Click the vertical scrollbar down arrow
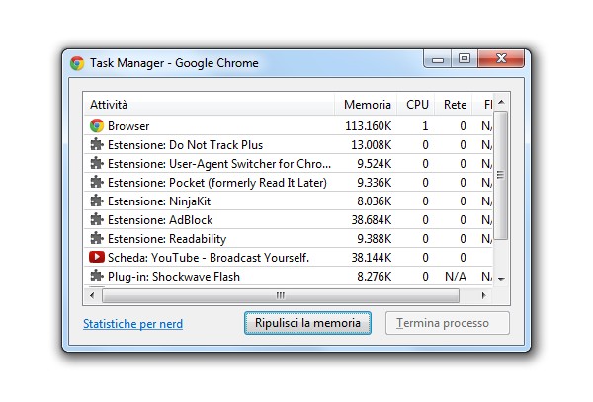Viewport: 593px width, 402px height. tap(501, 279)
